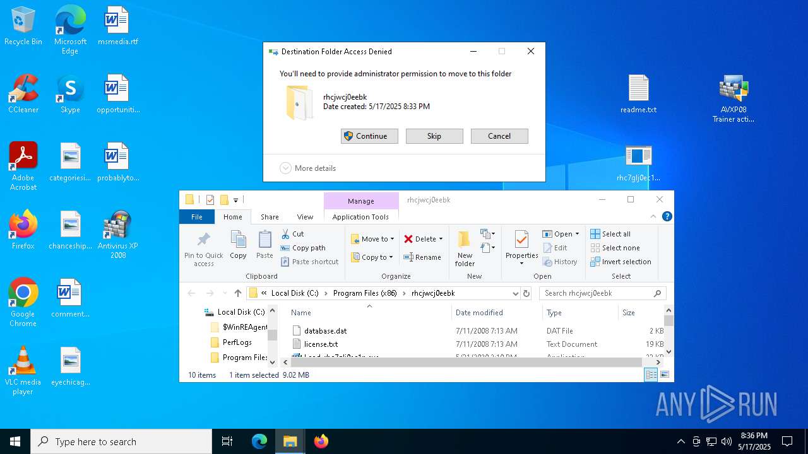Click the Cut scissors icon
Screen dimensions: 808x454
pyautogui.click(x=285, y=234)
